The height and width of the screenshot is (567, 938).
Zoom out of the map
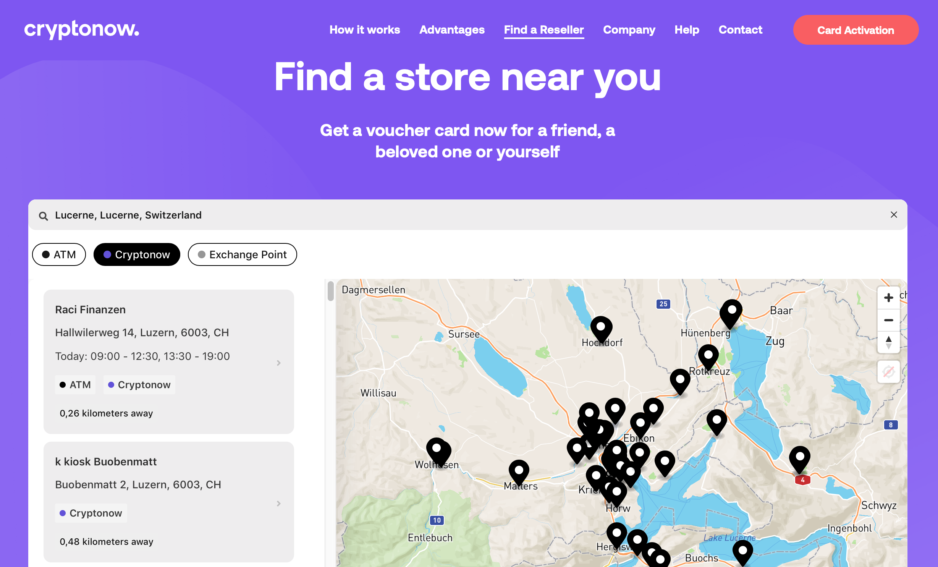click(888, 320)
